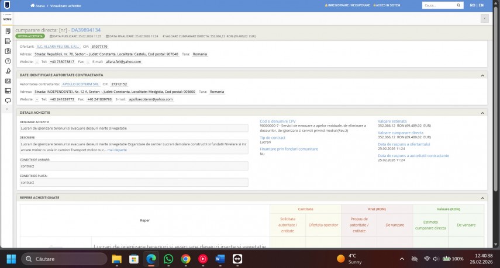Open Microsoft Edge from the taskbar
Screen dimensions: 500x268
coord(151,259)
